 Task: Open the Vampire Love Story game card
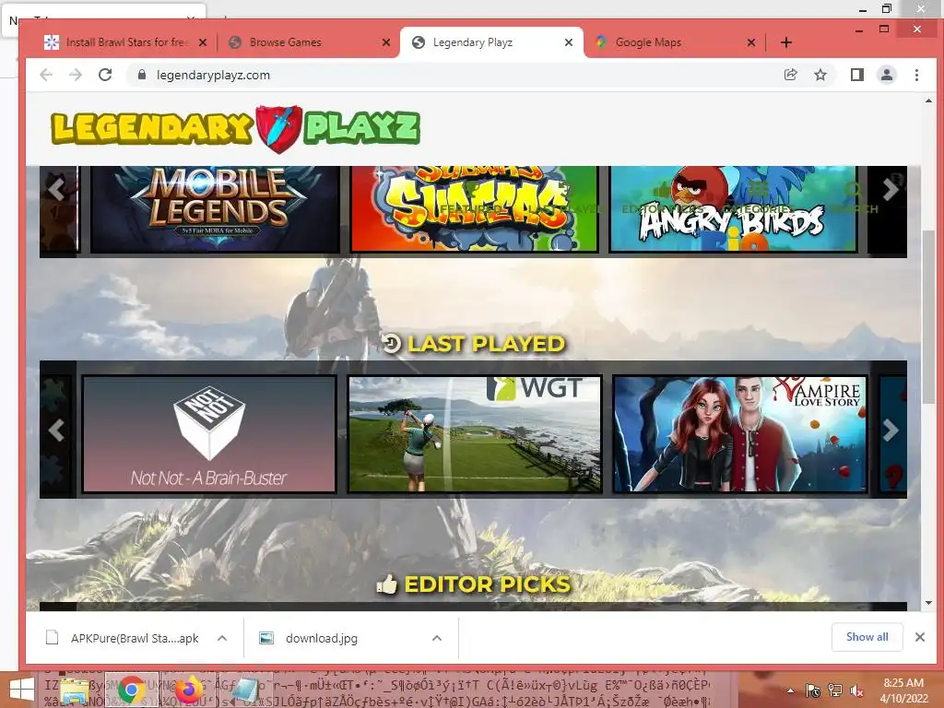pos(740,434)
